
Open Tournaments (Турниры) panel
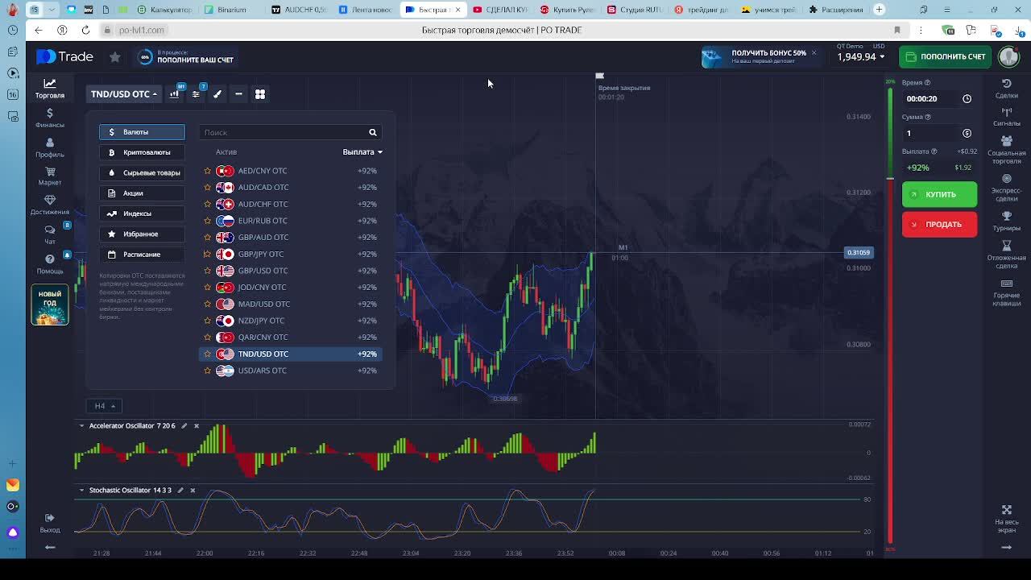[1006, 221]
